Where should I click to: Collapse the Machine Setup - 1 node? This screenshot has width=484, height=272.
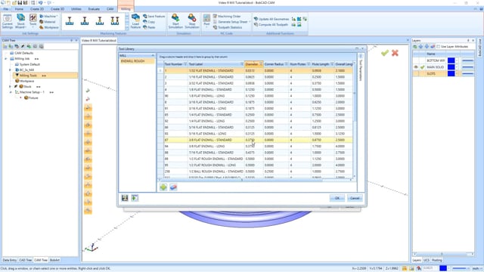[10, 92]
